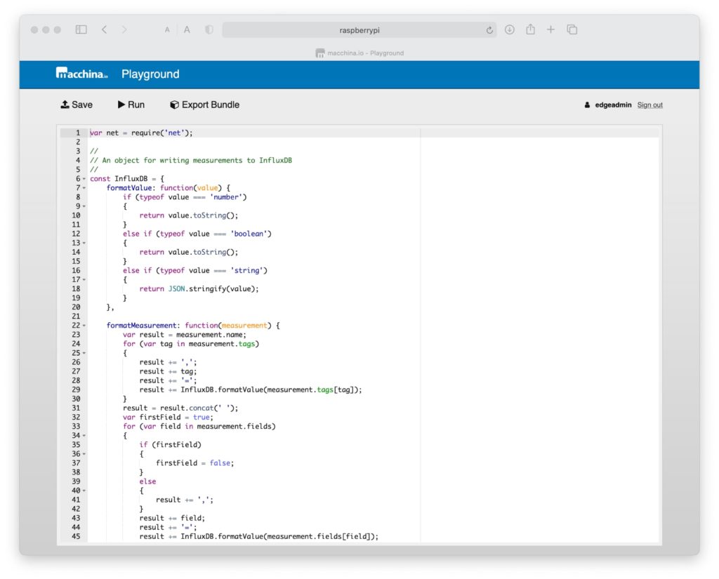
Task: Toggle the Safari sidebar icon
Action: coord(81,29)
